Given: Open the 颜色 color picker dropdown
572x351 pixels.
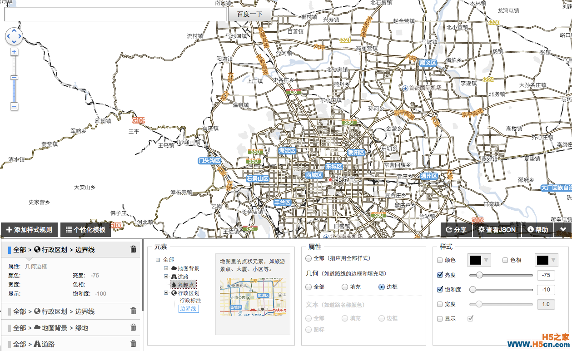Looking at the screenshot, I should click(x=480, y=260).
